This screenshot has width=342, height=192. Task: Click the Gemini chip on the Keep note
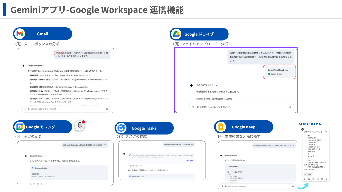click(x=308, y=175)
